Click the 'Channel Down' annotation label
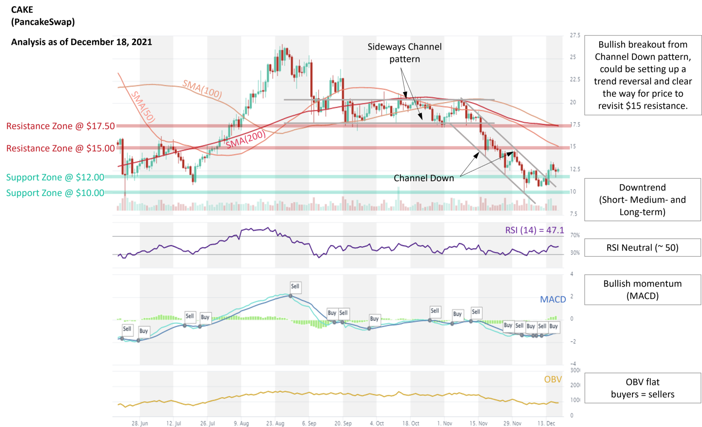The width and height of the screenshot is (702, 427). (424, 178)
